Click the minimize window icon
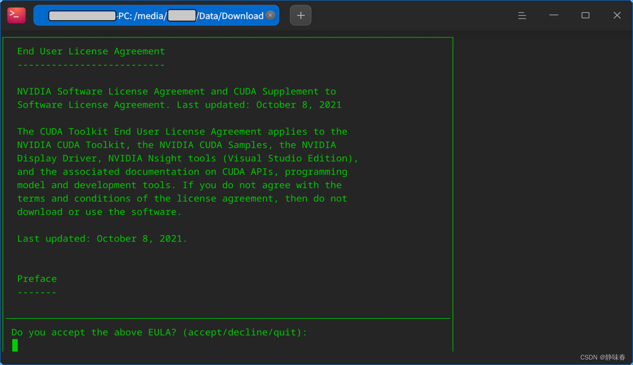Viewport: 633px width, 365px height. [554, 15]
